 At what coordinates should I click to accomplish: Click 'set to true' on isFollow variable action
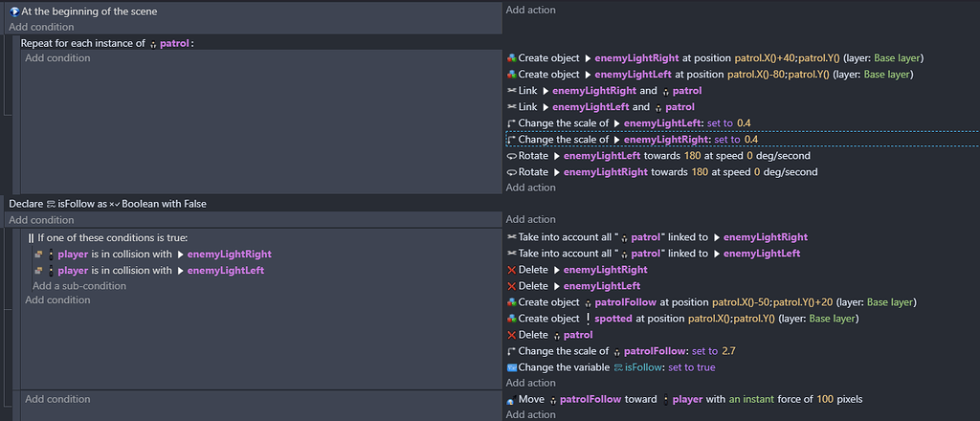coord(691,367)
